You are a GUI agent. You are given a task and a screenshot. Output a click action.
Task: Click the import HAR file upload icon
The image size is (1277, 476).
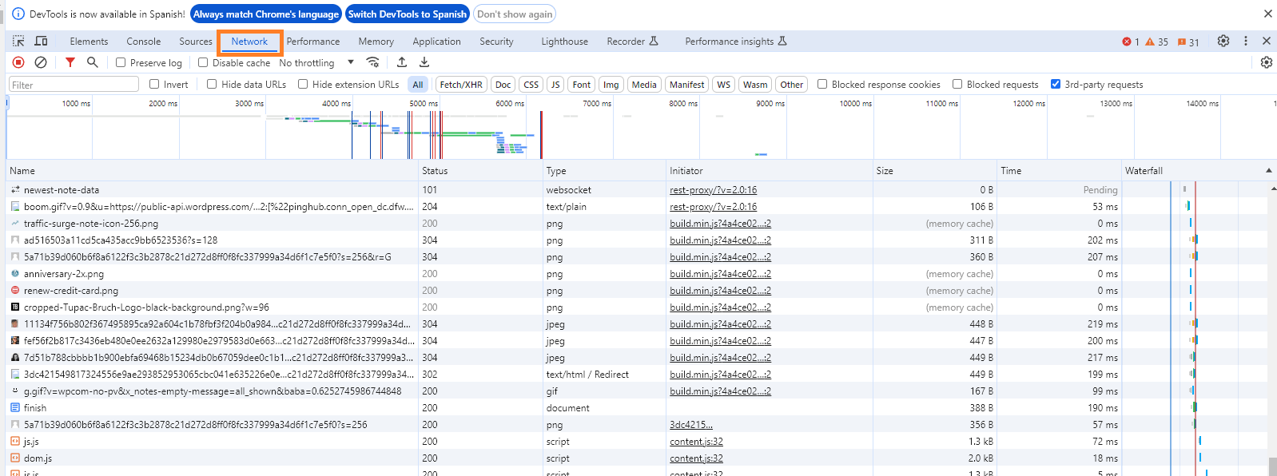click(x=402, y=62)
